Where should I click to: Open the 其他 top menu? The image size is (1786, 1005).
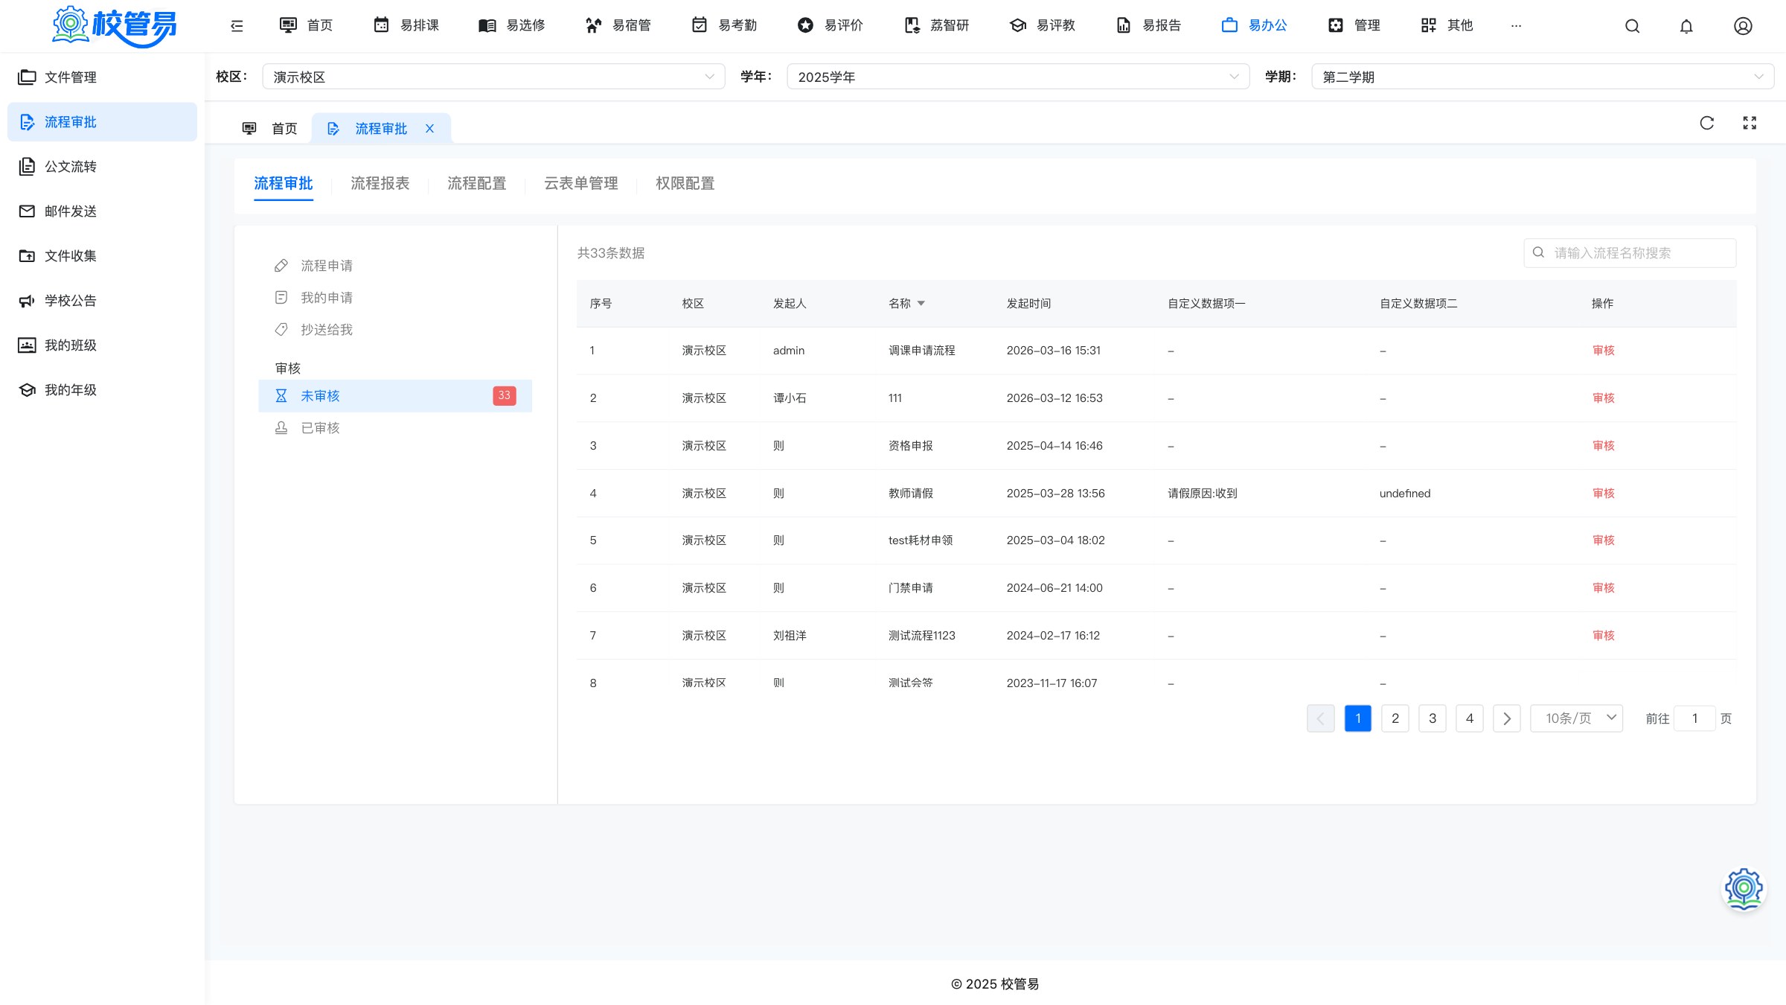coord(1447,25)
